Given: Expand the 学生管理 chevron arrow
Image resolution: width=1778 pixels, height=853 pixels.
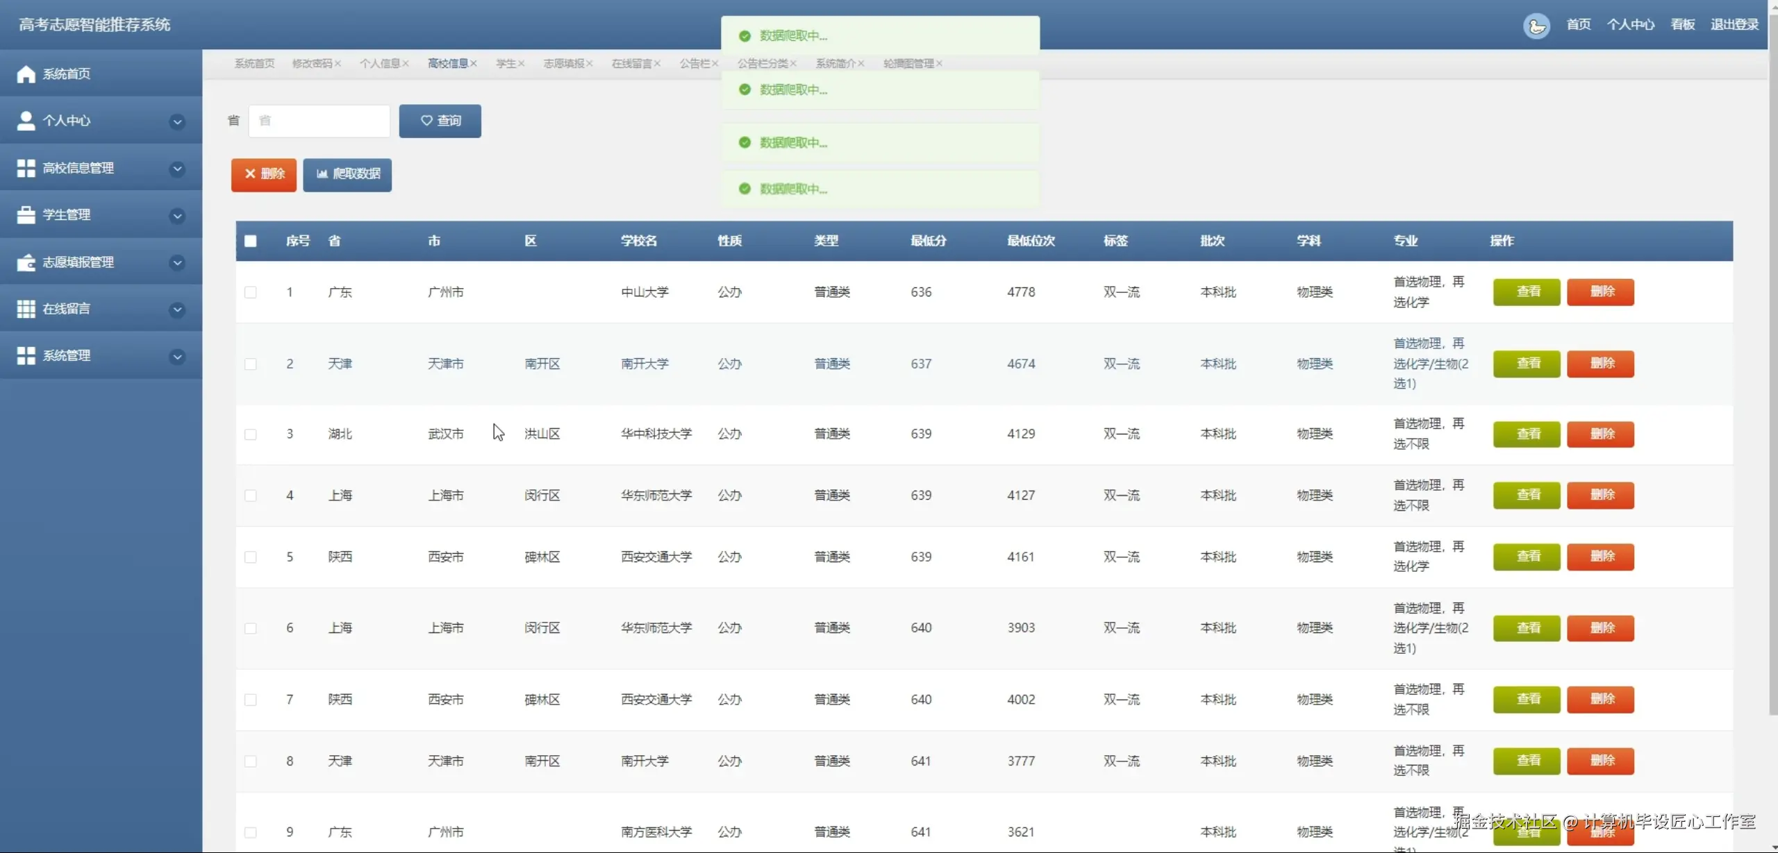Looking at the screenshot, I should click(177, 216).
